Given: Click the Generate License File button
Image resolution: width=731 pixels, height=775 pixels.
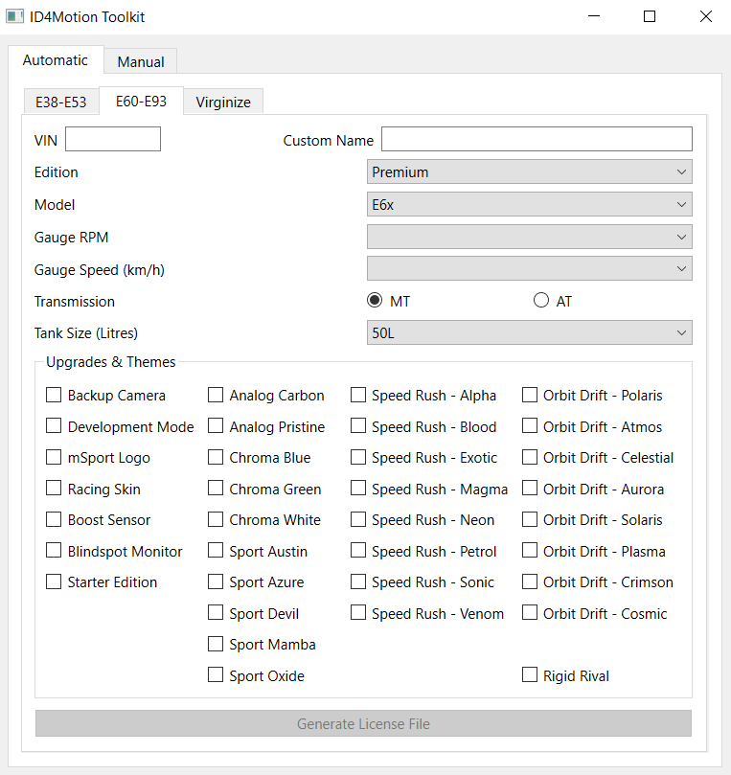Looking at the screenshot, I should [363, 723].
